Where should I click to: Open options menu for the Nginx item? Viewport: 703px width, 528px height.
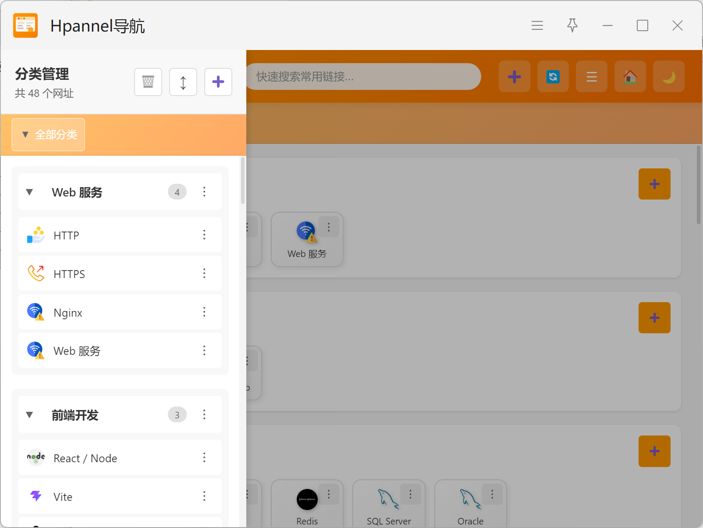204,312
